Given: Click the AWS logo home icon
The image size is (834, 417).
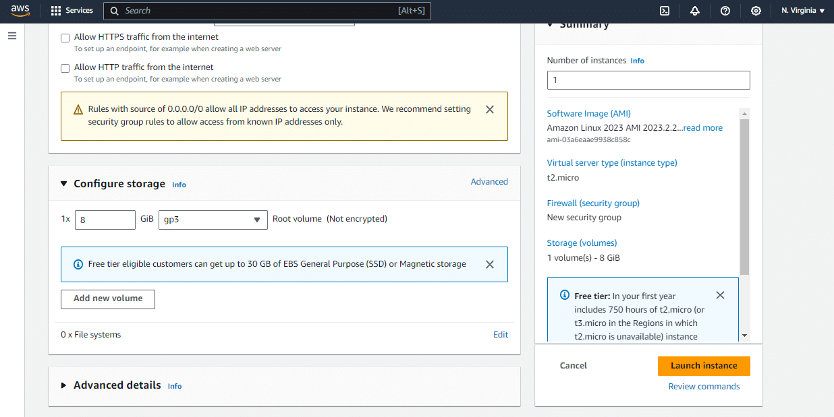Looking at the screenshot, I should [20, 11].
